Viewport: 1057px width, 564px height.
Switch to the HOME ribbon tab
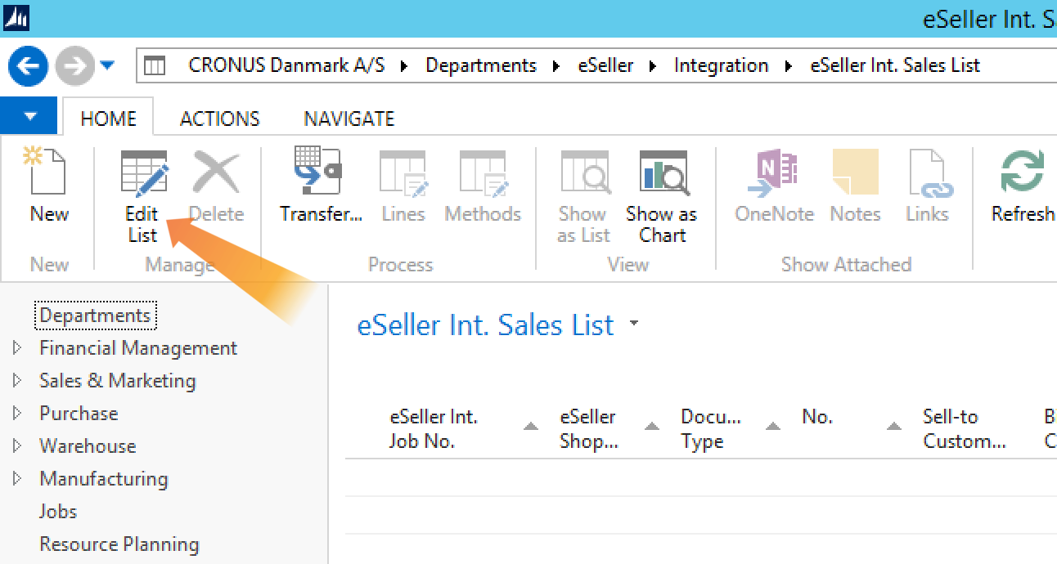108,119
